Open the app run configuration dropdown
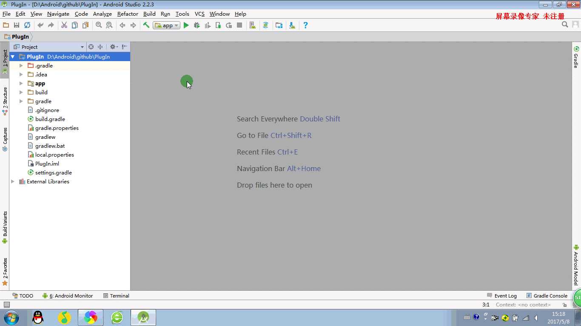This screenshot has height=326, width=581. (167, 25)
